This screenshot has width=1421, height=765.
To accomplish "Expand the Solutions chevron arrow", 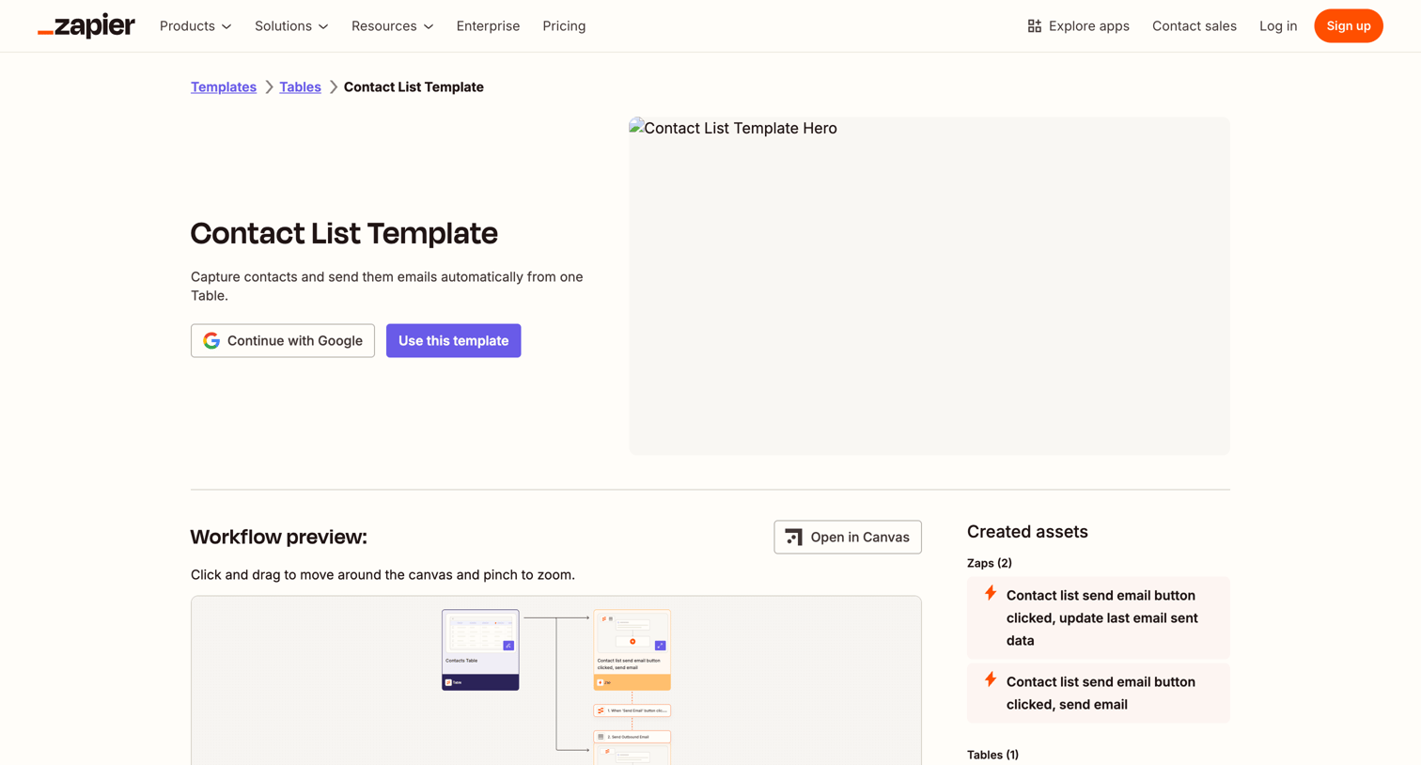I will point(323,27).
